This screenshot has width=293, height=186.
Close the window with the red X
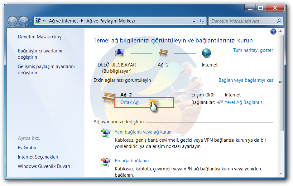(x=275, y=8)
